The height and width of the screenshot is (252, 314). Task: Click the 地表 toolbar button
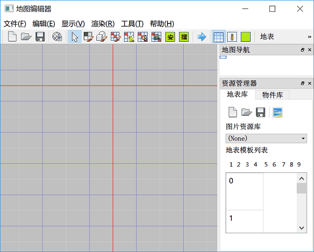pyautogui.click(x=267, y=37)
